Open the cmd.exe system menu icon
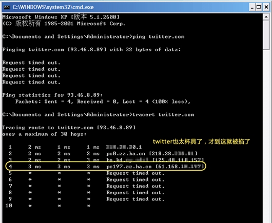This screenshot has width=272, height=223. 7,7
